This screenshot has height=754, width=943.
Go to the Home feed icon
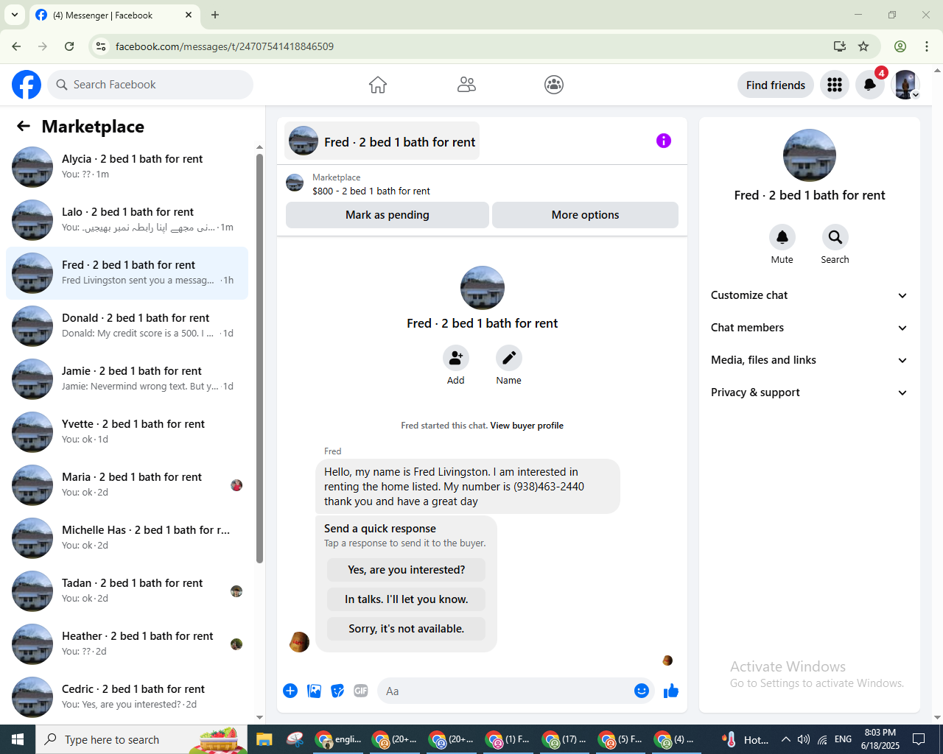[x=378, y=85]
